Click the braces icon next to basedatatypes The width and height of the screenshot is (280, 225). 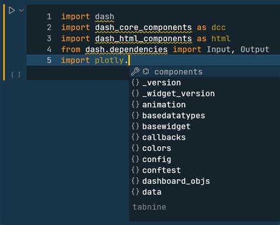pyautogui.click(x=135, y=115)
